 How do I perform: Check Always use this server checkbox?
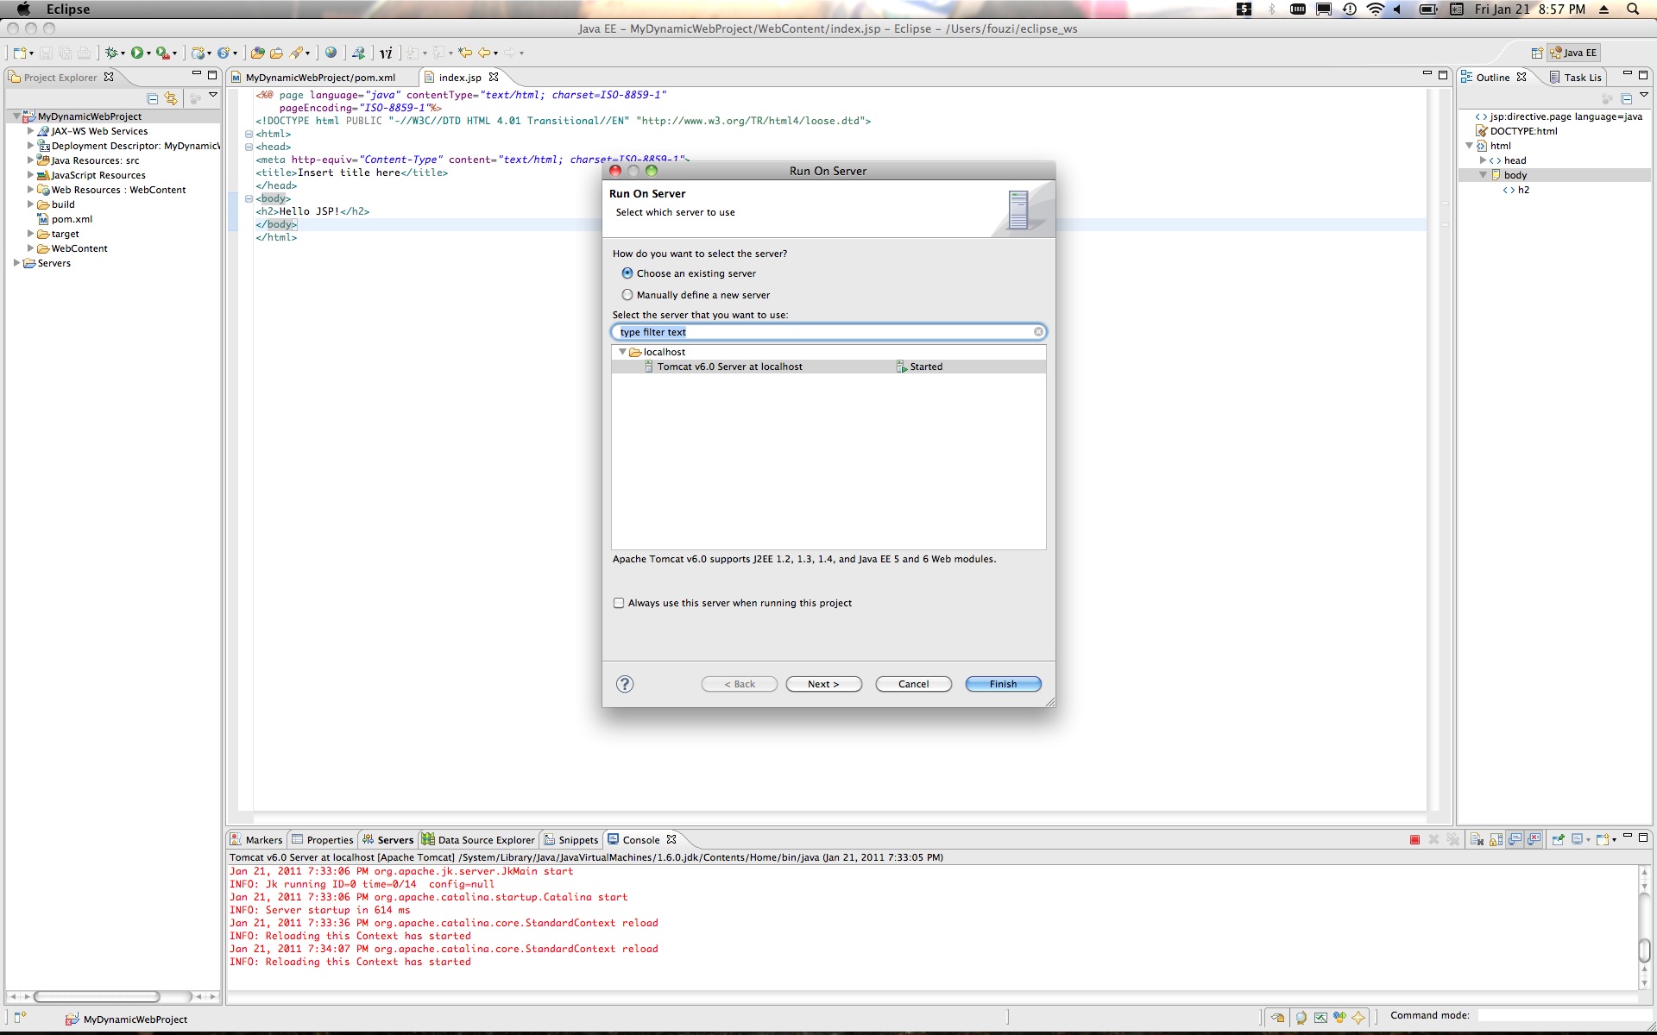click(619, 603)
